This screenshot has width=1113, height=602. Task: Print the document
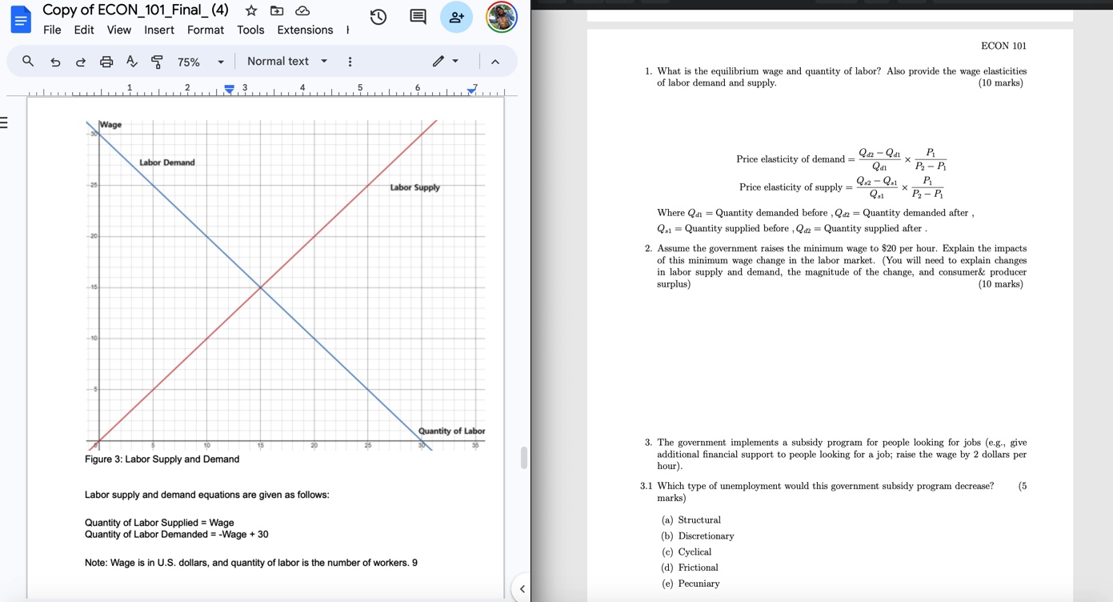(105, 61)
